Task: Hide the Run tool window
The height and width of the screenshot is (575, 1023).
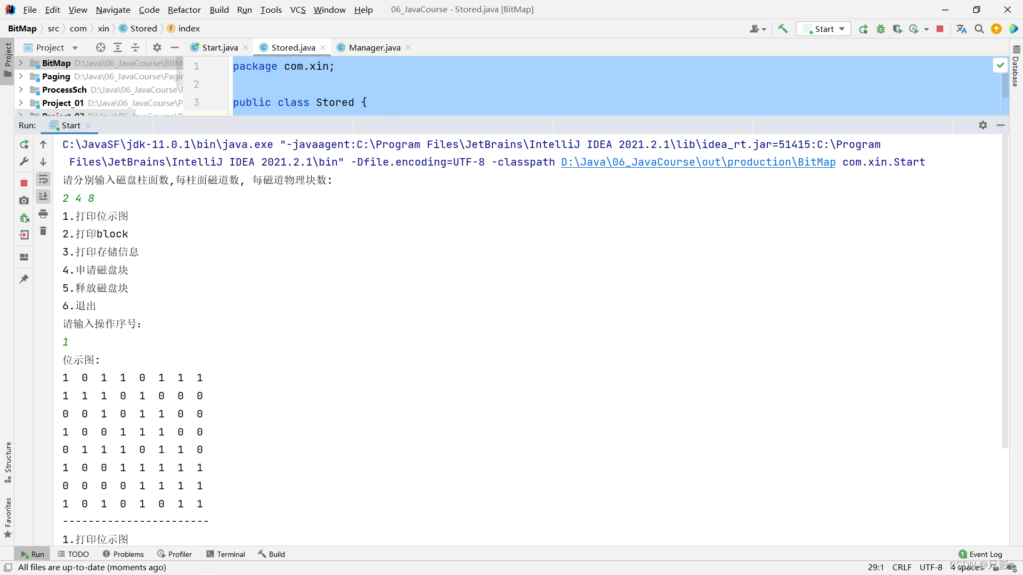Action: [x=1001, y=125]
